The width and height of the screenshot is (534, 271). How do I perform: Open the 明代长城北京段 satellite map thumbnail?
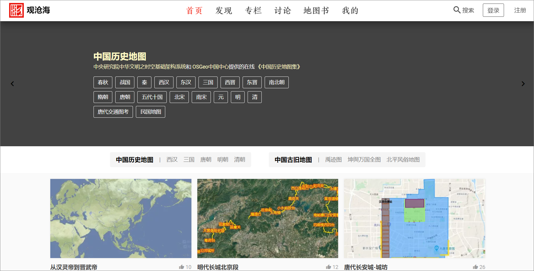[268, 218]
